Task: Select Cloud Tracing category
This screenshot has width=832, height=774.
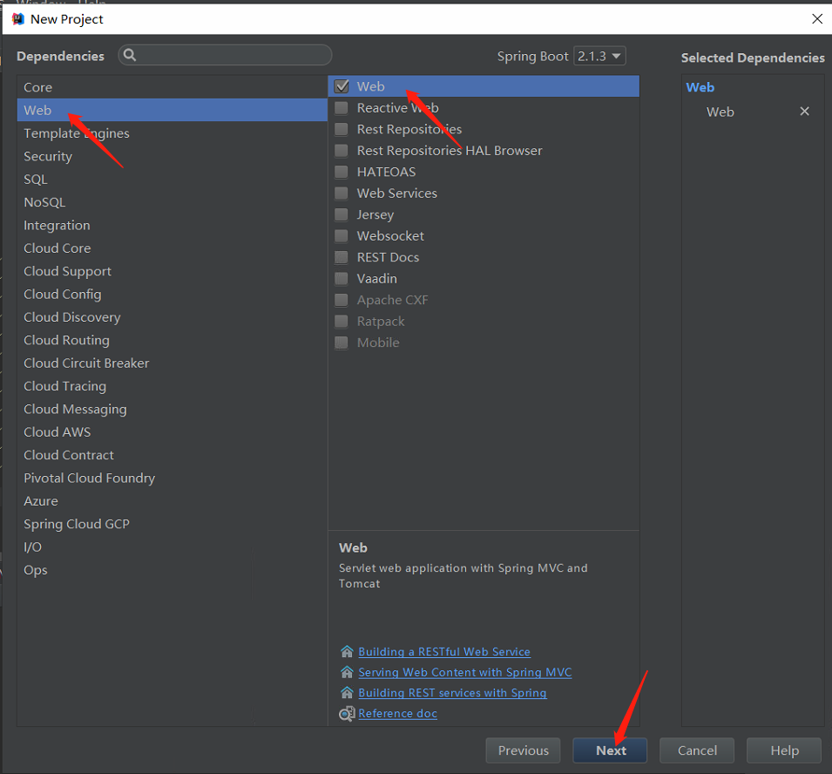Action: [172, 386]
